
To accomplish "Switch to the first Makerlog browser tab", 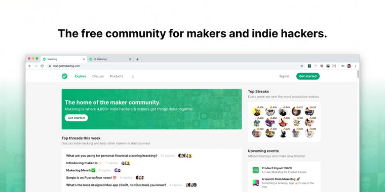I will (64, 59).
